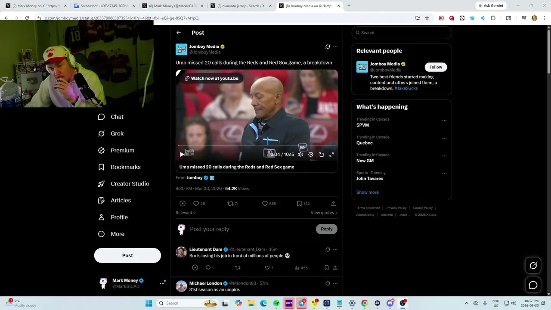This screenshot has width=551, height=310.
Task: Open Premium from the left sidebar
Action: point(116,150)
